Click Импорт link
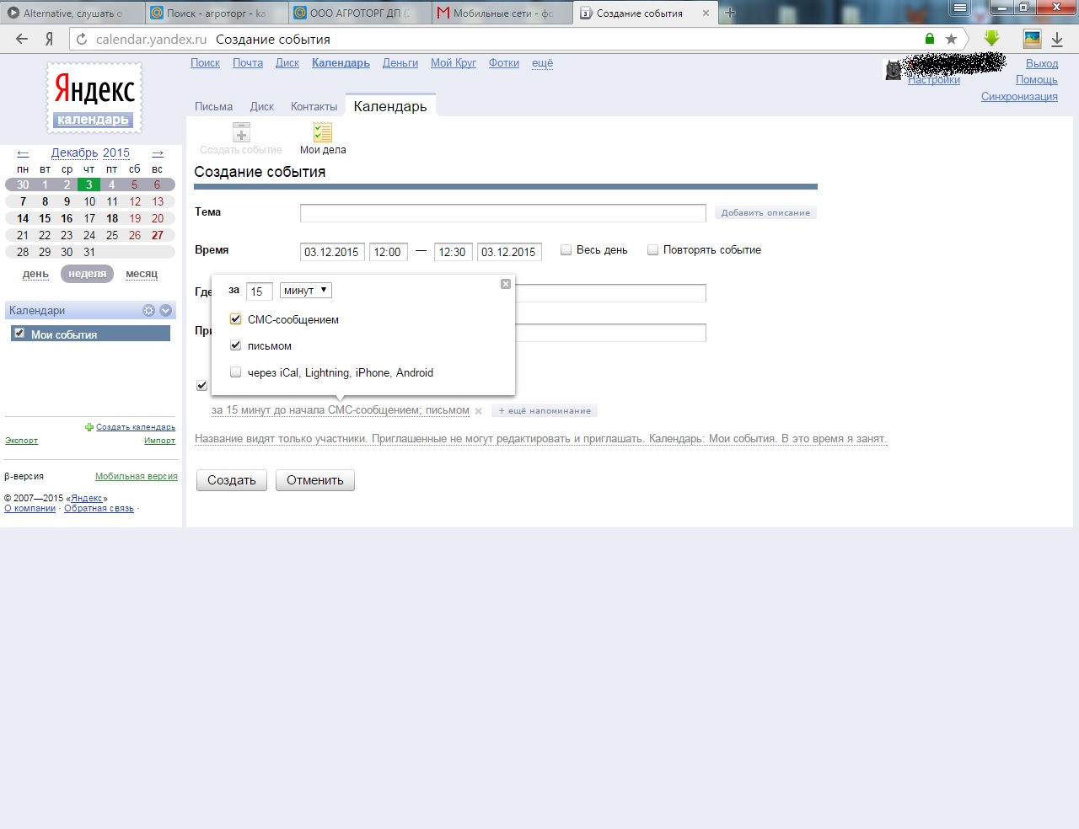1079x829 pixels. (x=159, y=441)
